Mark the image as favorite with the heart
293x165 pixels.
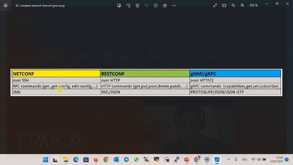pos(146,5)
